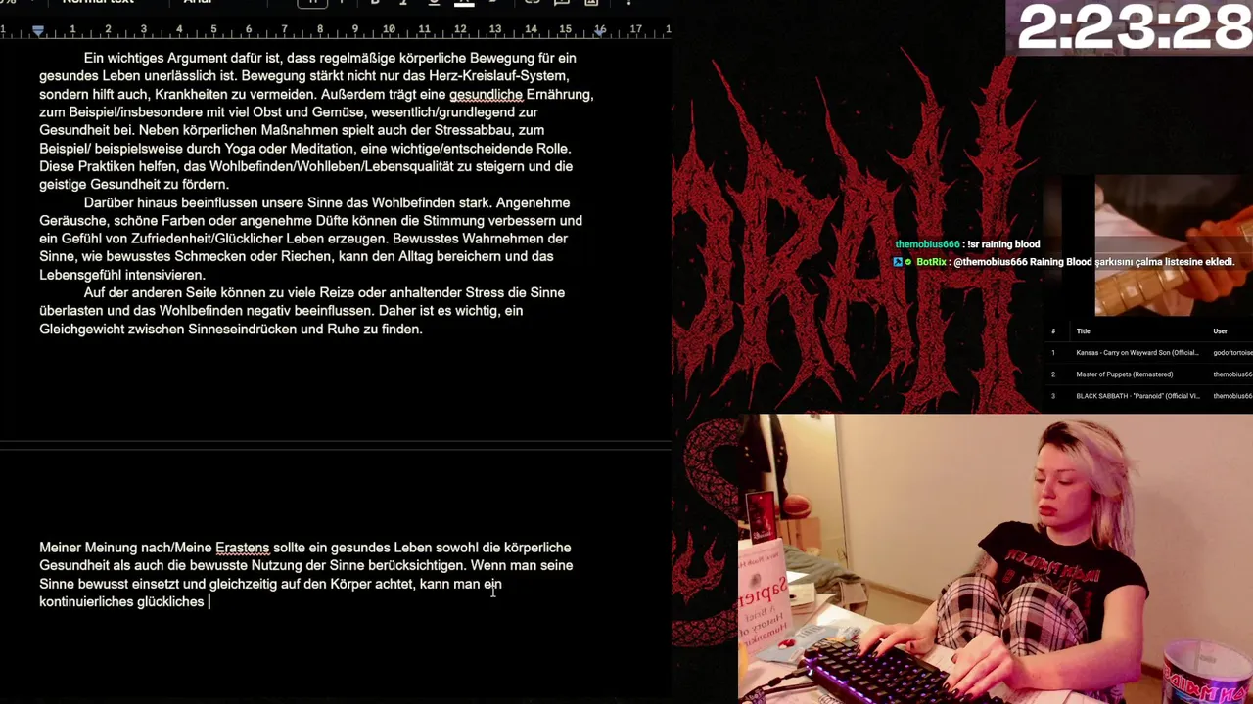The image size is (1253, 704).
Task: Click the stream timer "2:23:28"
Action: click(1133, 28)
